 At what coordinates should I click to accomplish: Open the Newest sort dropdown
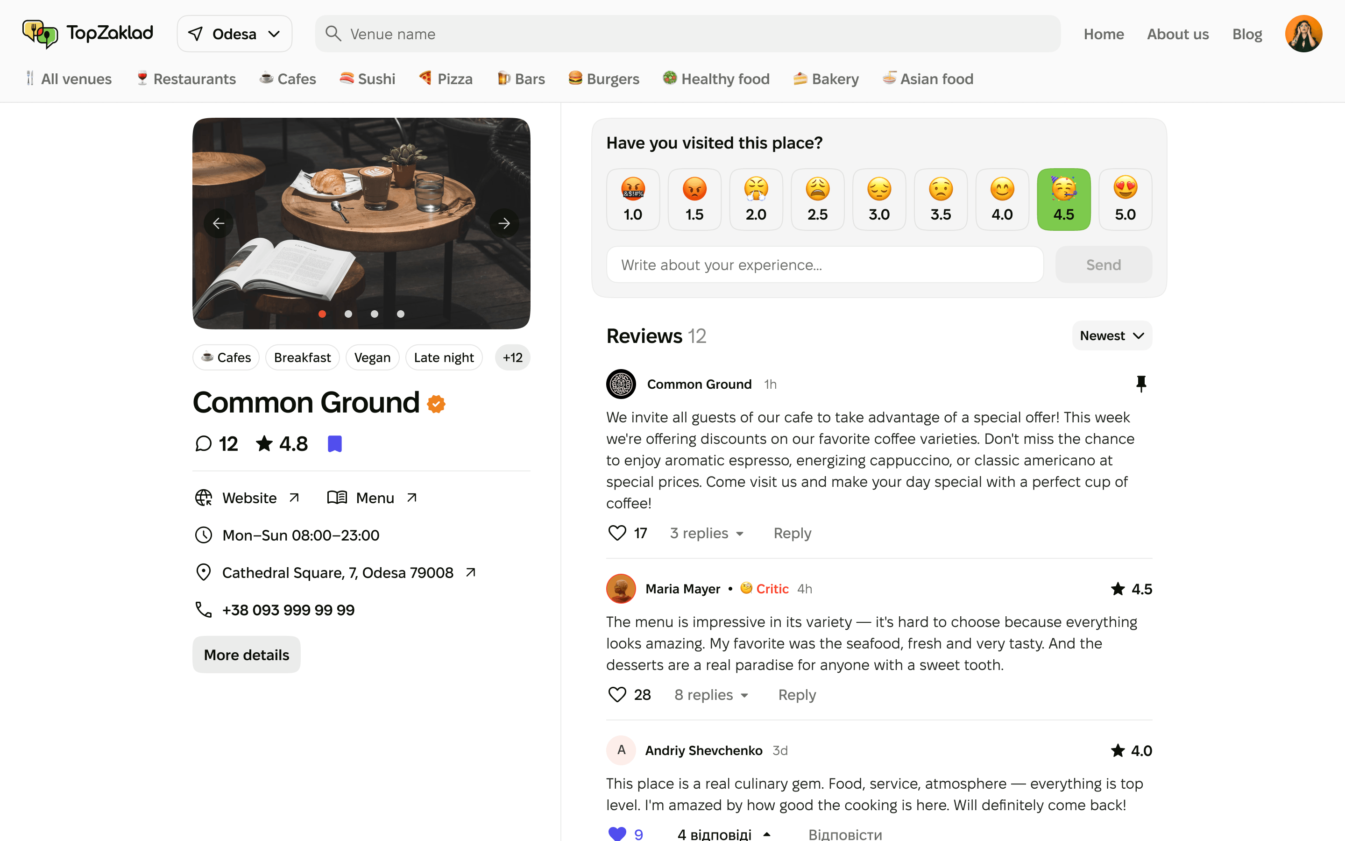click(x=1112, y=335)
